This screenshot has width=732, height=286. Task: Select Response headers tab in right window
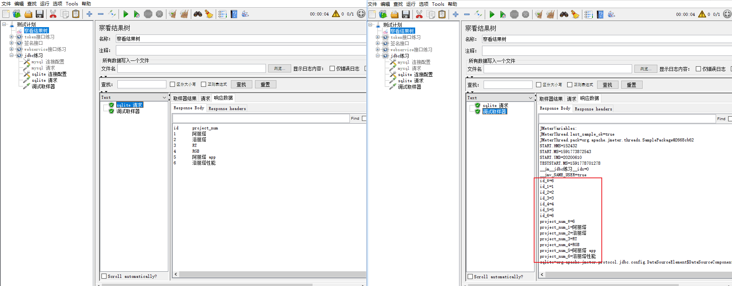pos(593,109)
